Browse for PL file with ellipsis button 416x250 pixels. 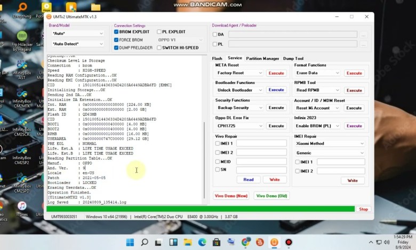(364, 44)
